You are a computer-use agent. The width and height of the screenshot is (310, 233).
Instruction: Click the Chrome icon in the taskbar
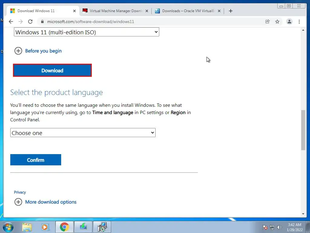(64, 227)
